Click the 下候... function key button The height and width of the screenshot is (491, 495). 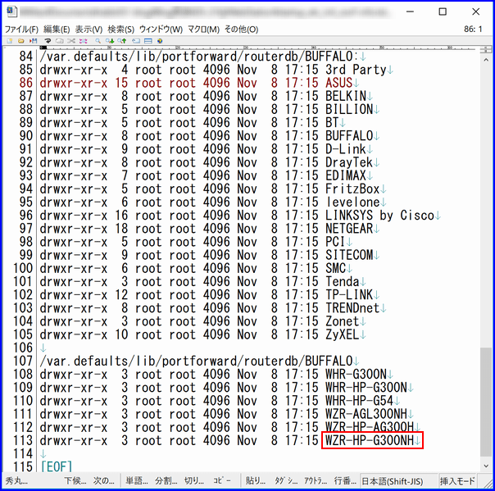(75, 481)
